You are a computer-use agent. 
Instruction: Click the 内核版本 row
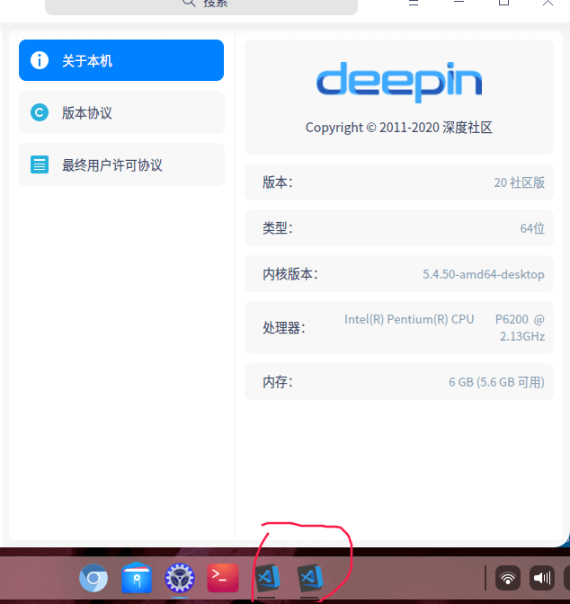[x=398, y=274]
